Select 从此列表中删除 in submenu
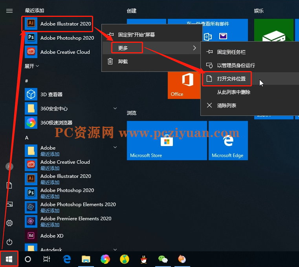Screen dimensions: 299x267 click(250, 92)
